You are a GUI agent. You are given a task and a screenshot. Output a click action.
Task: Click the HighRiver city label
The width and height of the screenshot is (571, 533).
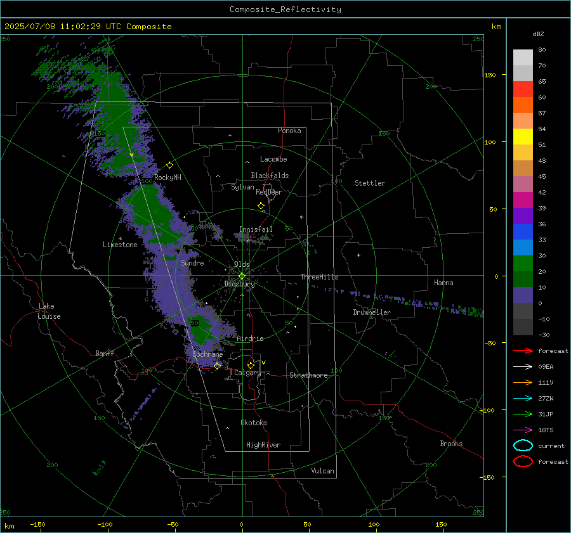[263, 445]
